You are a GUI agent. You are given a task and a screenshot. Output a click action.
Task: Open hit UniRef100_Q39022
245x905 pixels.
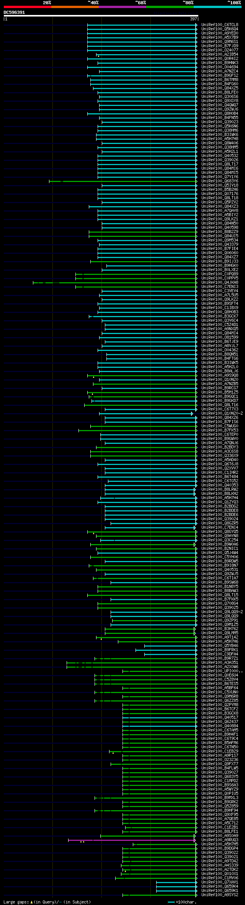(x=220, y=853)
